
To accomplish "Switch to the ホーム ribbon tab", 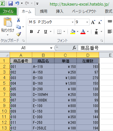I will coord(27,11).
